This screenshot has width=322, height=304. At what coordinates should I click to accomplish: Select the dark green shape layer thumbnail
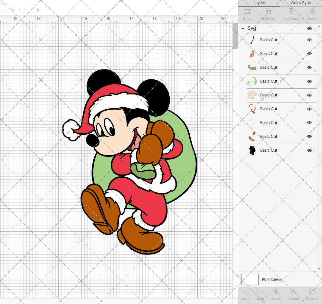(252, 67)
